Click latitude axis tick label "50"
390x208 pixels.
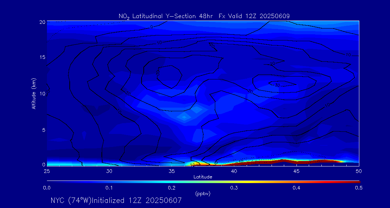pos(359,171)
